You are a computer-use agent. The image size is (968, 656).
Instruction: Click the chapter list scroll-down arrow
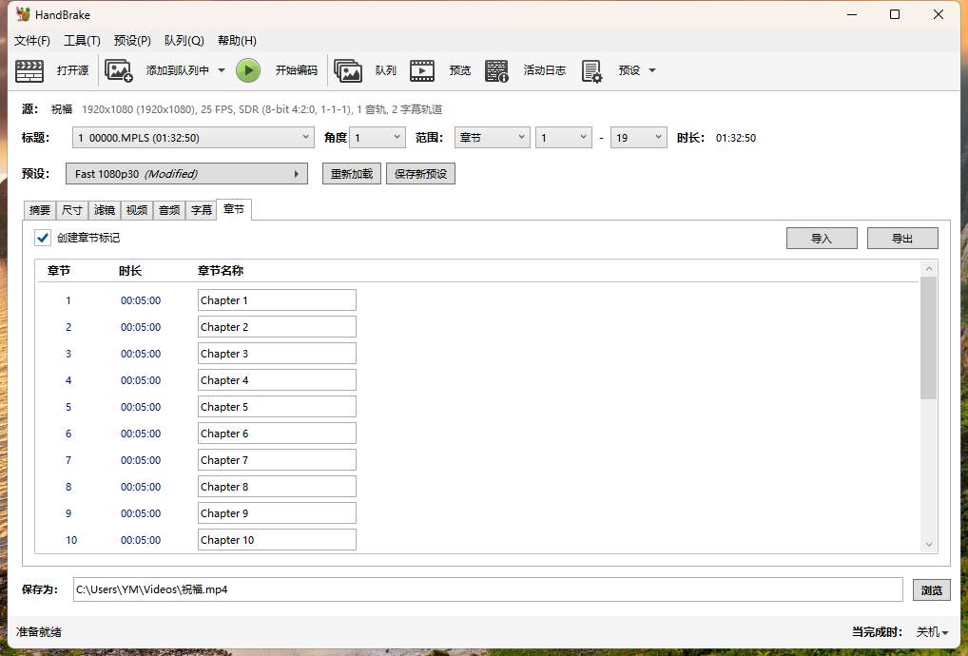click(928, 545)
